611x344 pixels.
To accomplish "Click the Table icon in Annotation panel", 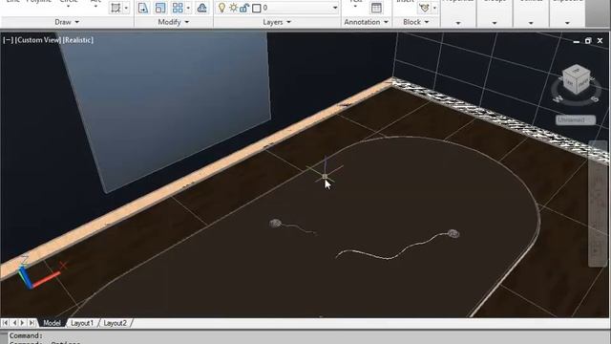I will 376,8.
